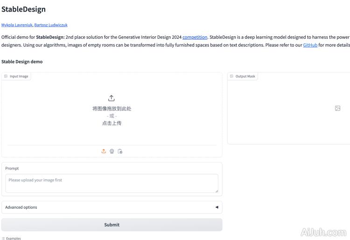The width and height of the screenshot is (350, 240).
Task: Click inside the Prompt text field
Action: point(112,183)
